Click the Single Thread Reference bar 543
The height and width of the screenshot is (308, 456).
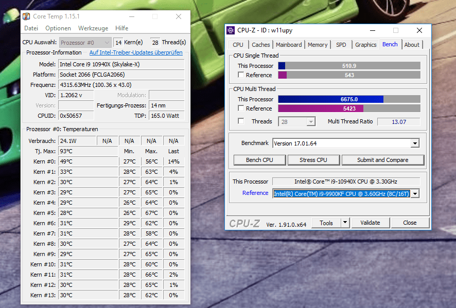(349, 75)
